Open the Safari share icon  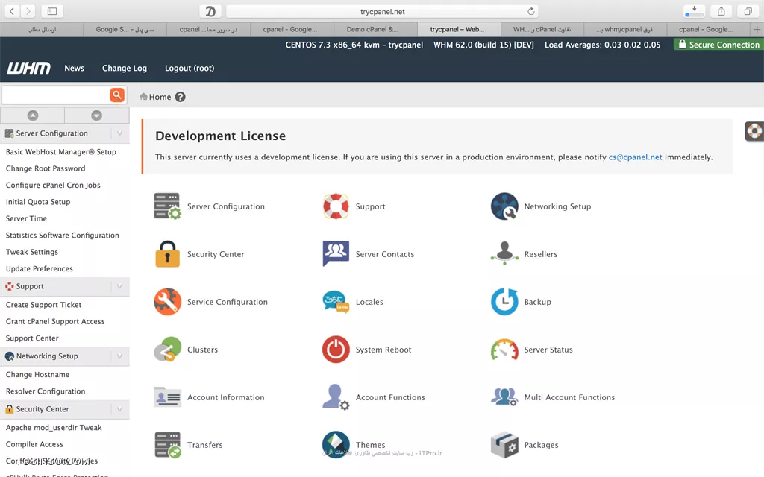coord(721,11)
